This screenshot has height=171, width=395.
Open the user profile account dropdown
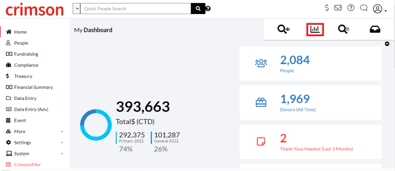click(380, 9)
